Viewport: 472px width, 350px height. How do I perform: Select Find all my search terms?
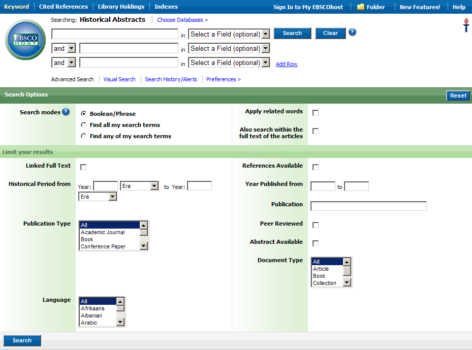(84, 125)
